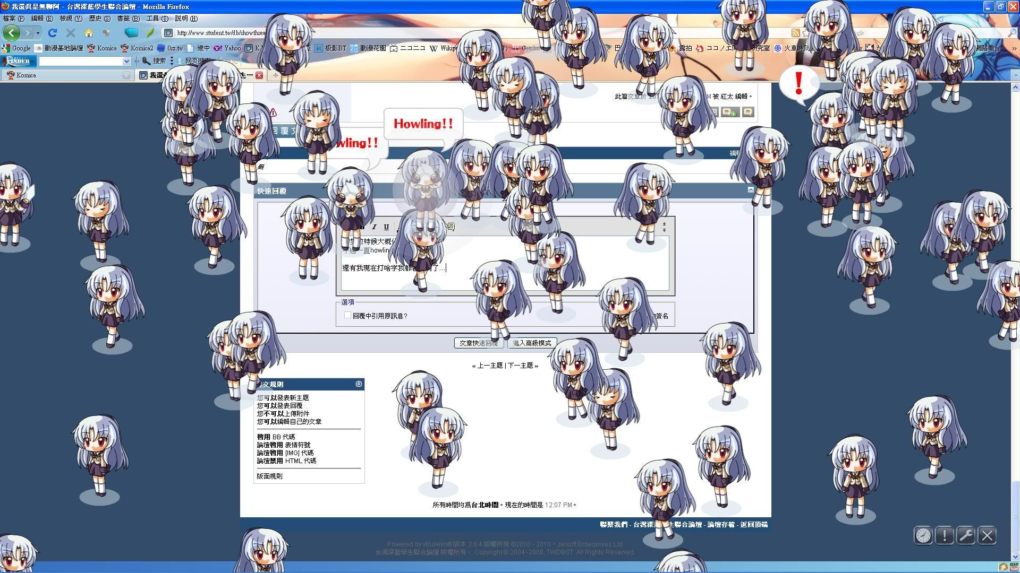Click the 聯繫我們 footer link

tap(614, 525)
